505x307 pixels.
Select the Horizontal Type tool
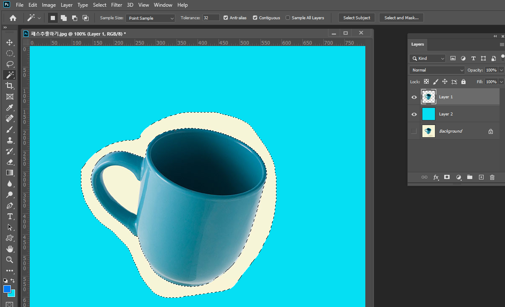coord(9,216)
